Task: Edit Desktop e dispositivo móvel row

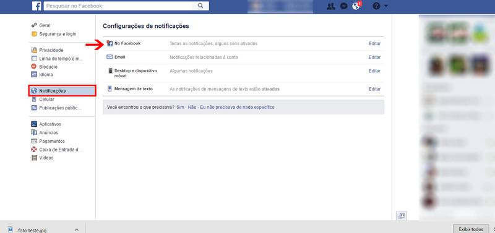Action: point(374,71)
